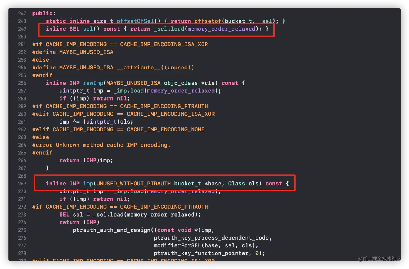Screen dimensions: 409x269
Task: Click "#define MAYBE_UNUSED_ISA" on line 252
Action: pos(73,52)
